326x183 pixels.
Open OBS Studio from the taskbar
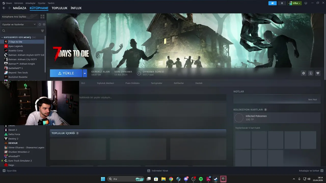[193, 179]
